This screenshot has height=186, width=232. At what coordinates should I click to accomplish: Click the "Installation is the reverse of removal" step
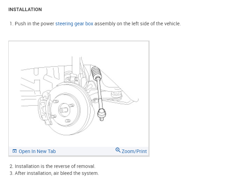click(x=55, y=166)
